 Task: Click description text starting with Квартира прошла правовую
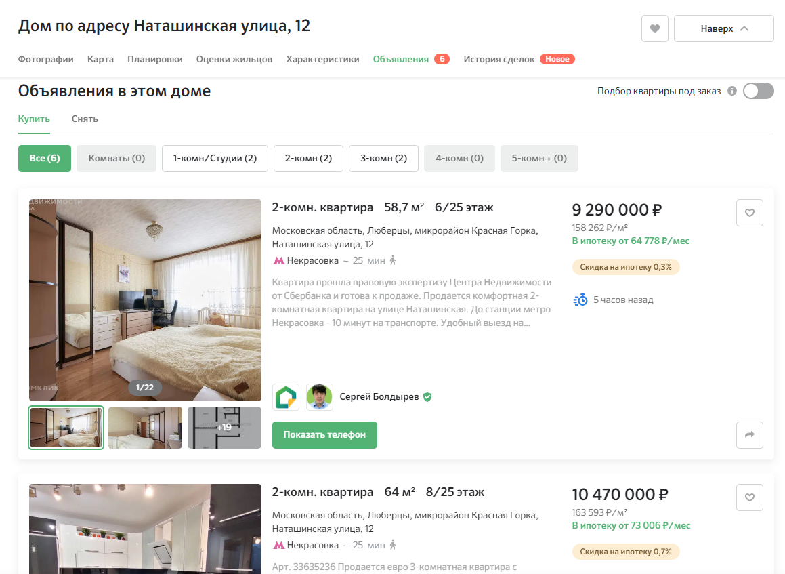tap(412, 302)
